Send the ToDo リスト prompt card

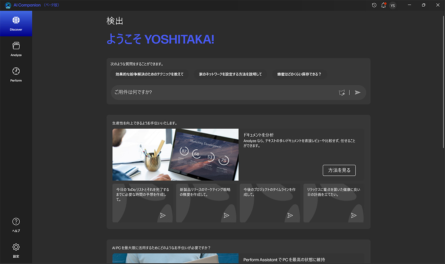163,215
